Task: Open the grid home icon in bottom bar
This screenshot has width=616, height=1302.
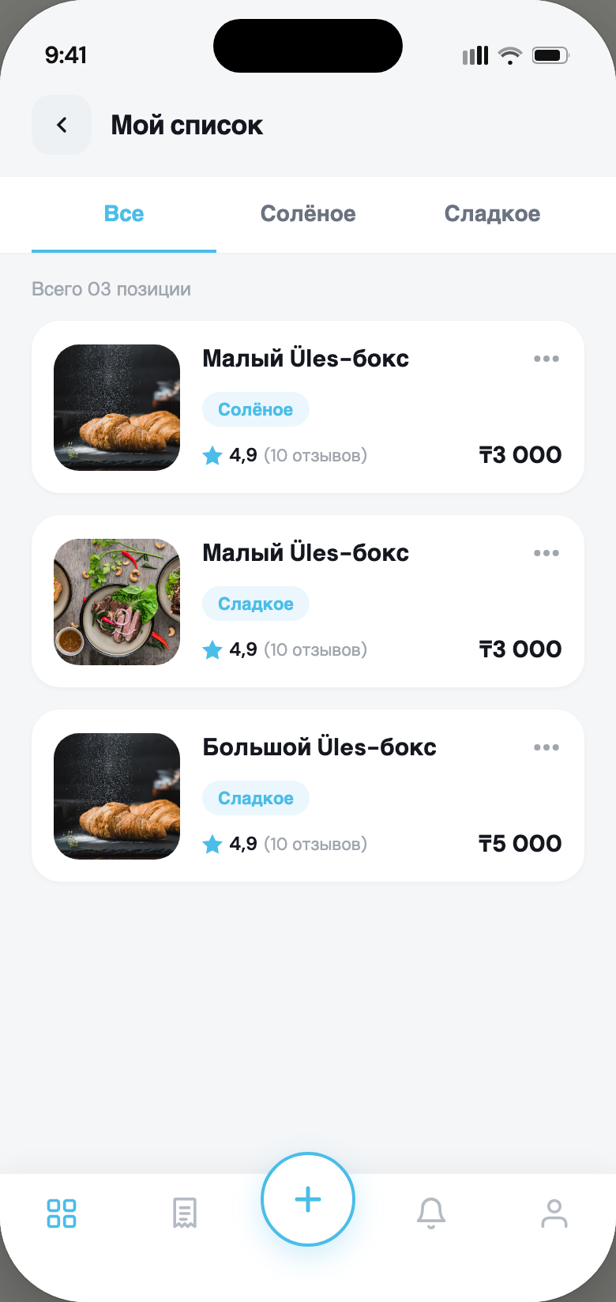Action: click(x=62, y=1213)
